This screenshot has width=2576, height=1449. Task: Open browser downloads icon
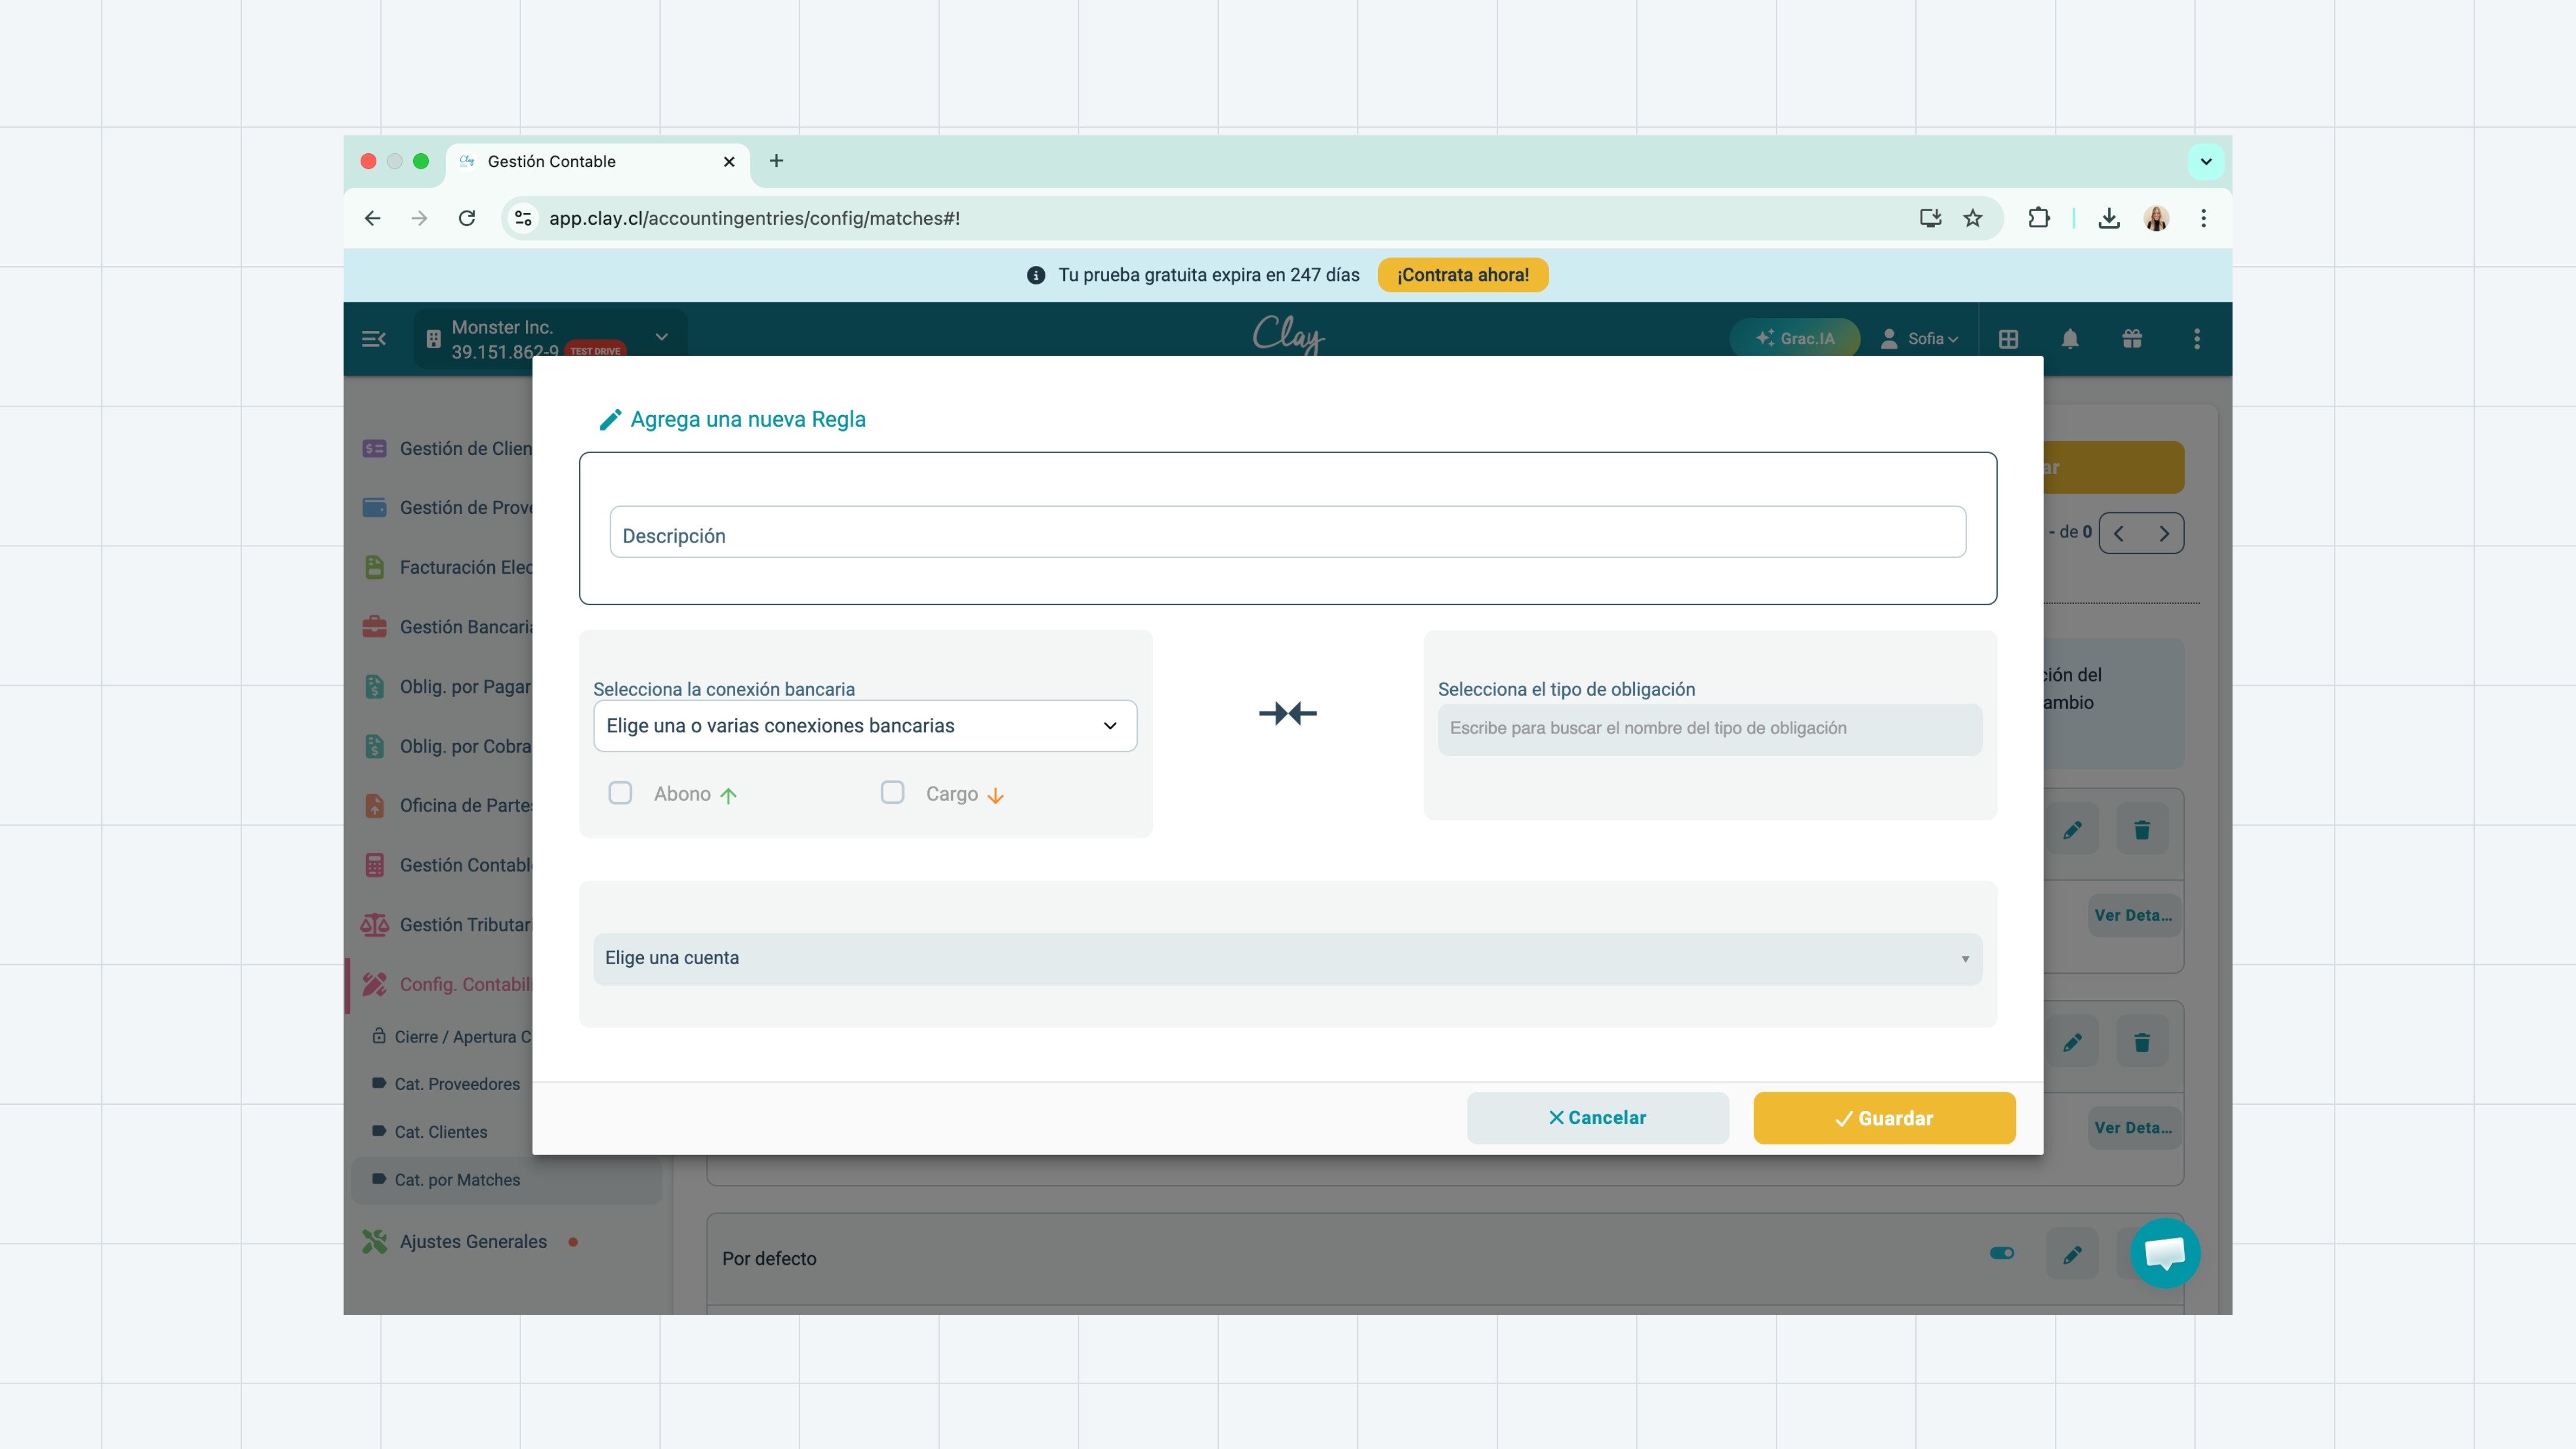[x=2109, y=218]
